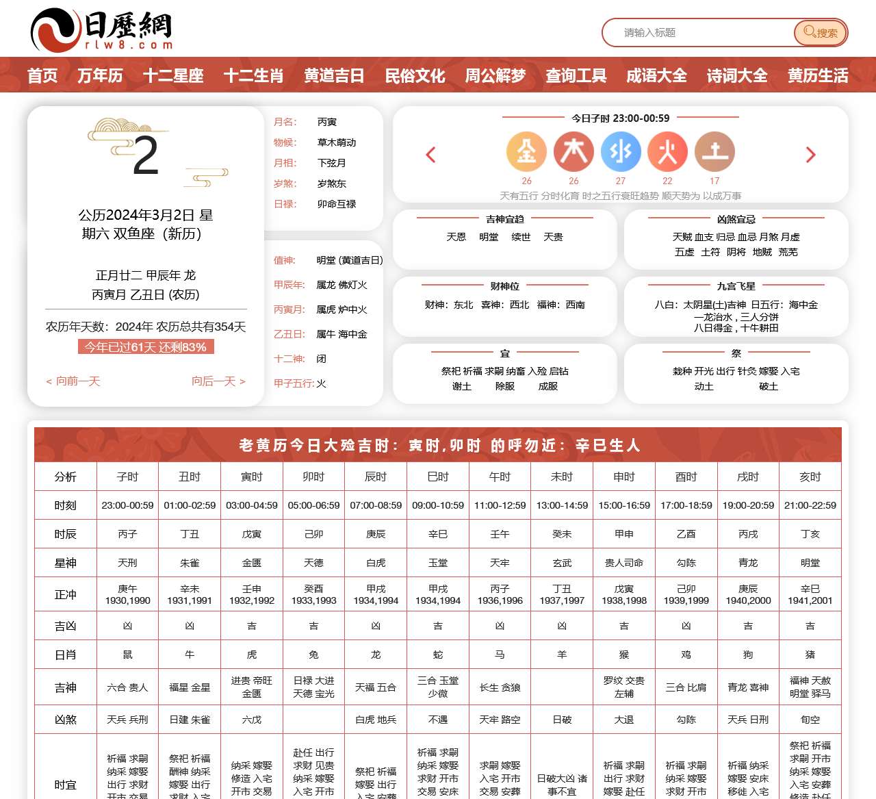Screen dimensions: 876x799
Task: Advance to next hour with the right chevron
Action: coord(811,155)
